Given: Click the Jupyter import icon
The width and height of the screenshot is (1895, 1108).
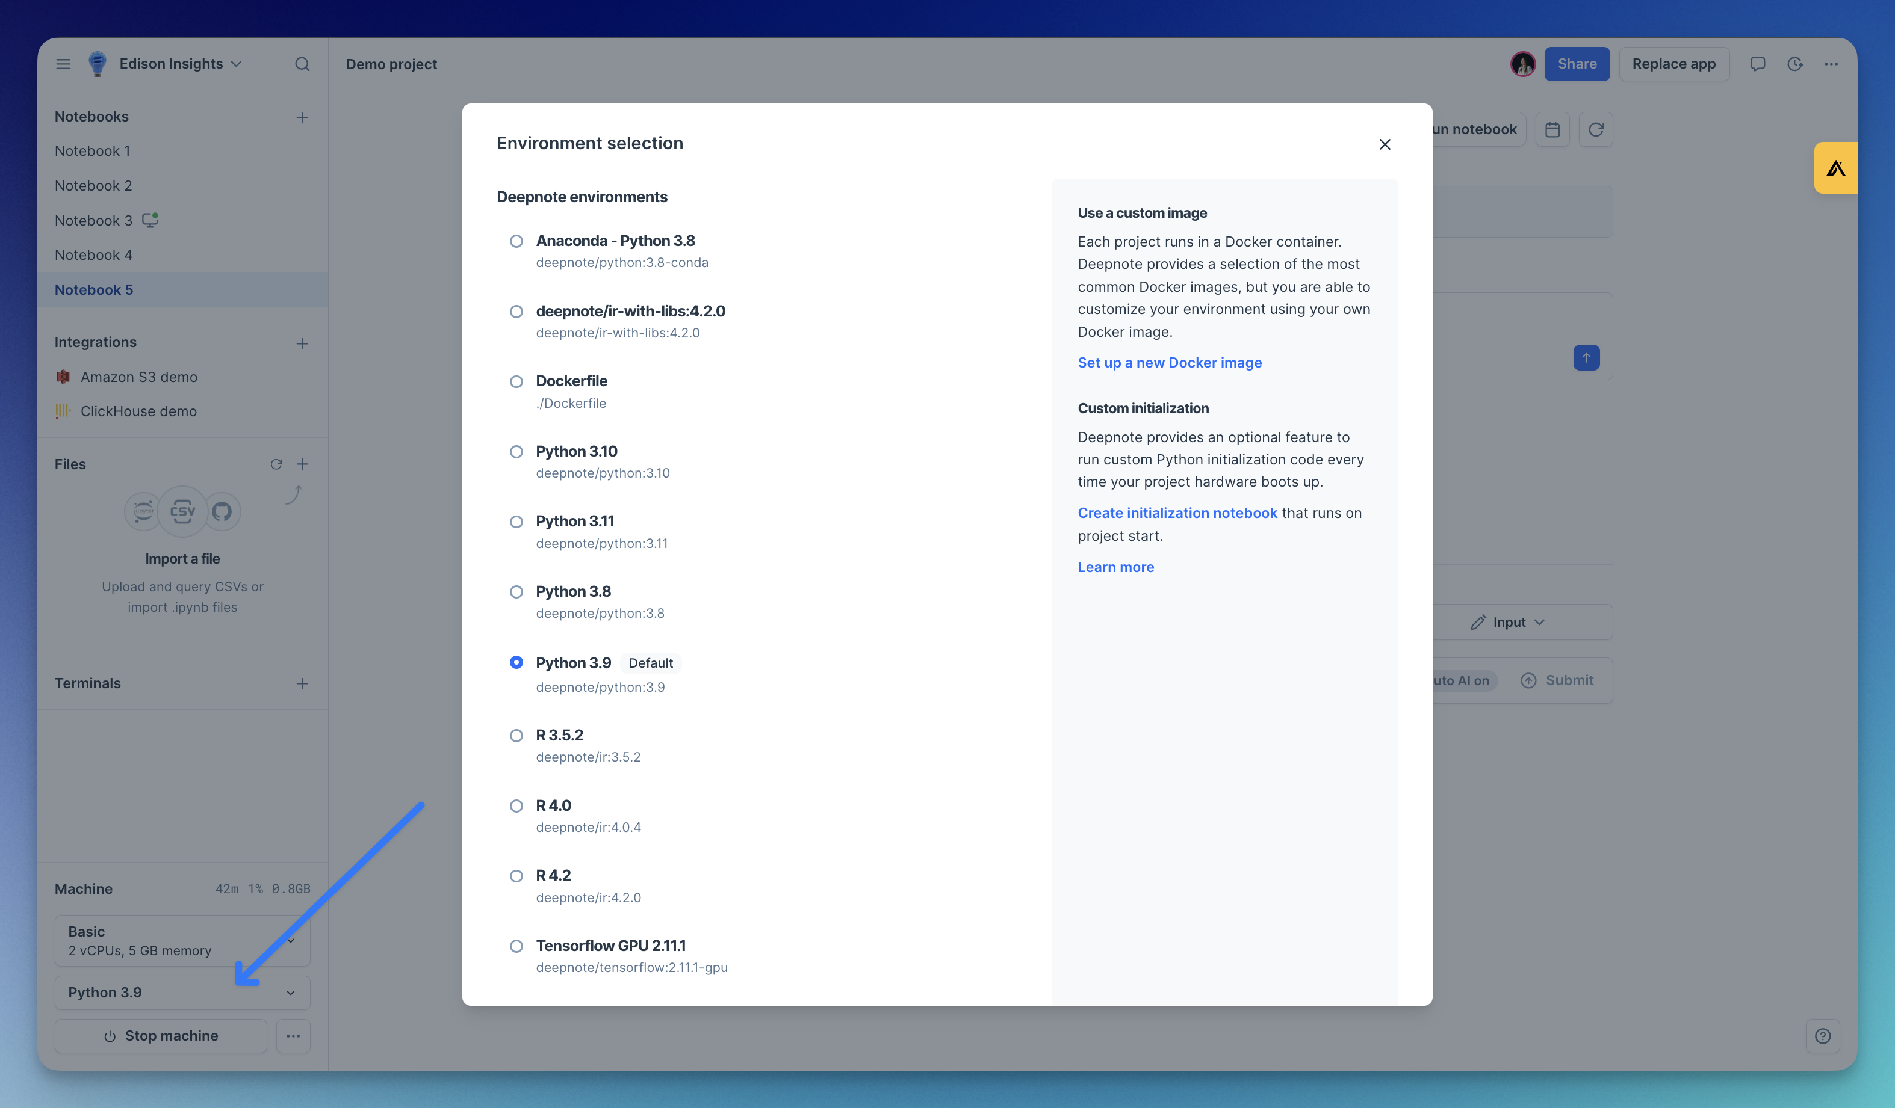Looking at the screenshot, I should coord(143,511).
